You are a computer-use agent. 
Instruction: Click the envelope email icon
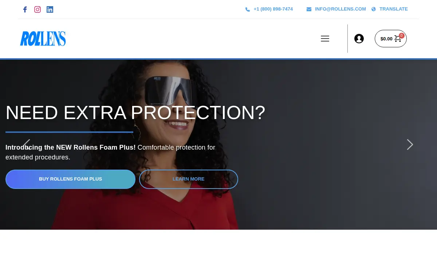coord(309,9)
